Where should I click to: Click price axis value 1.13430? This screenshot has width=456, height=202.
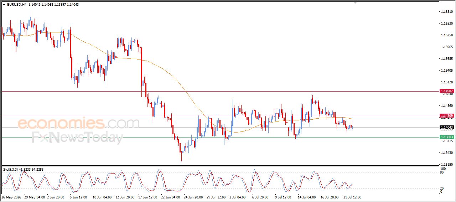[x=447, y=153]
